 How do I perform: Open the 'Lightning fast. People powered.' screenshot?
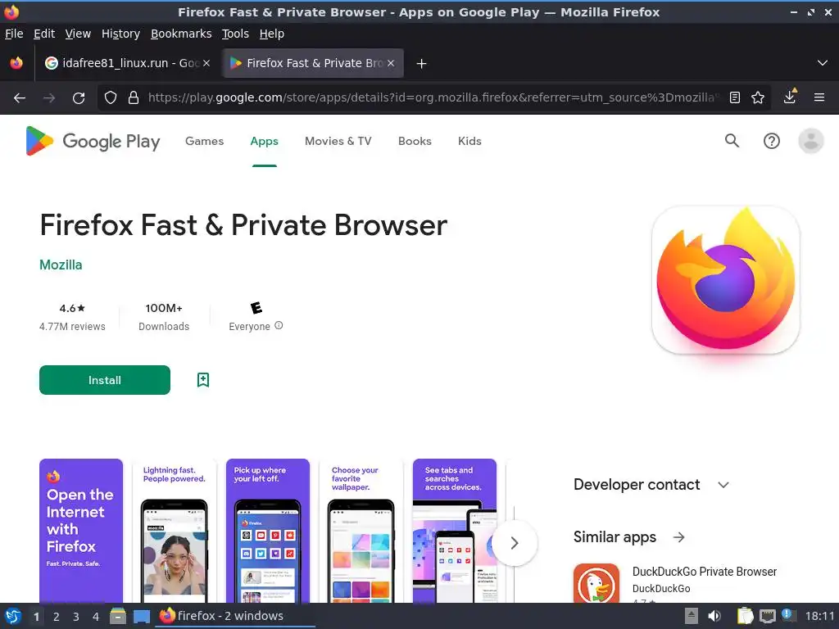point(175,531)
